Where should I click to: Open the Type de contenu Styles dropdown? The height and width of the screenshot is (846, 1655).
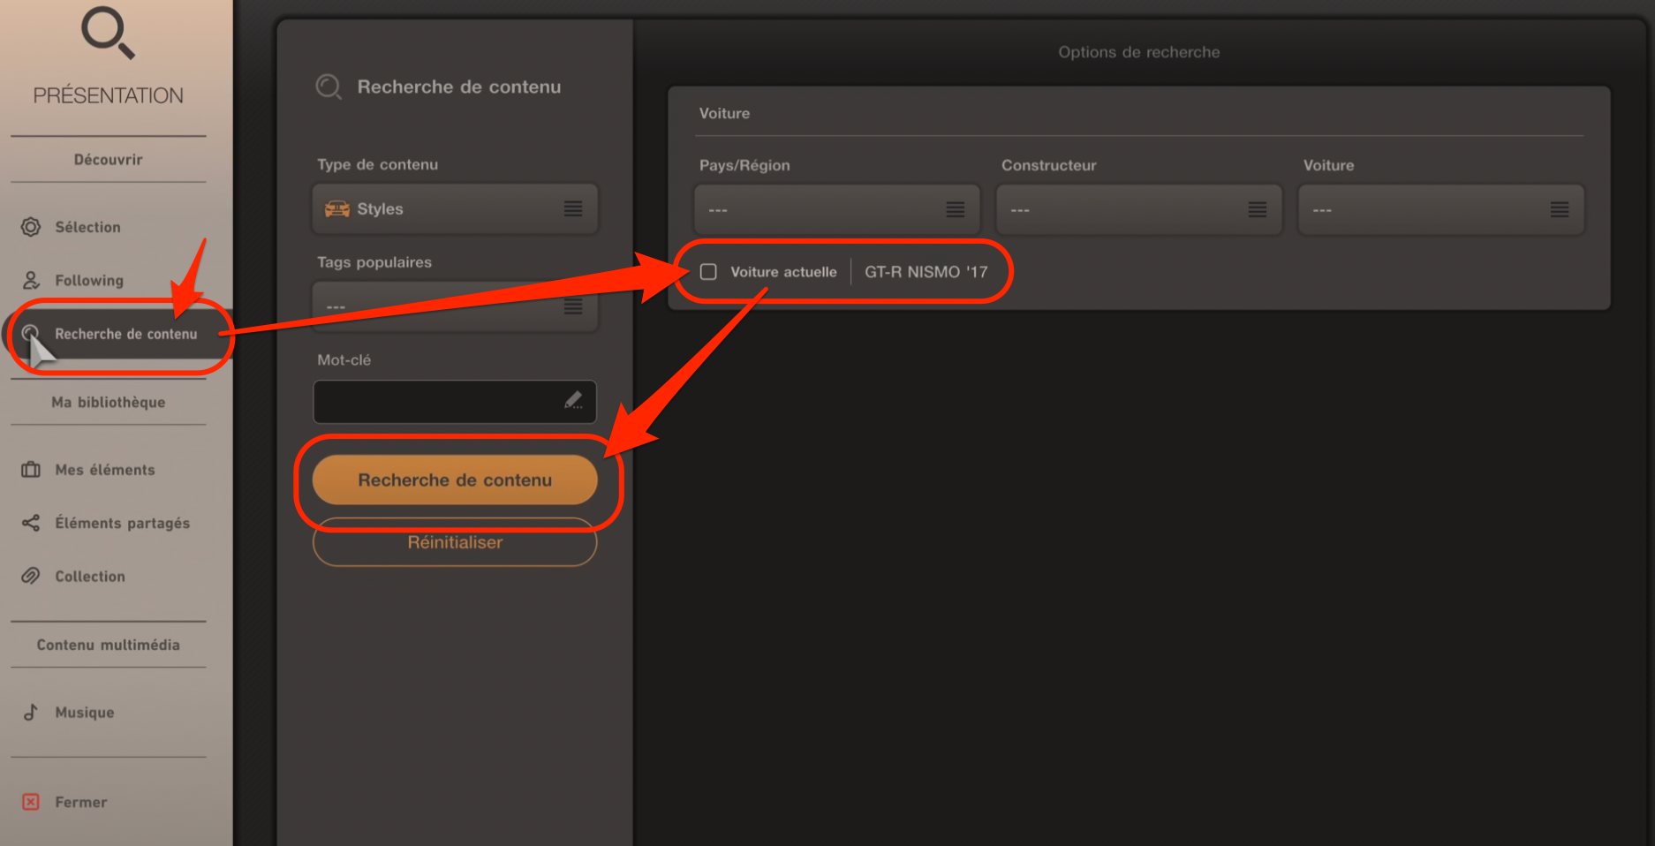click(455, 209)
